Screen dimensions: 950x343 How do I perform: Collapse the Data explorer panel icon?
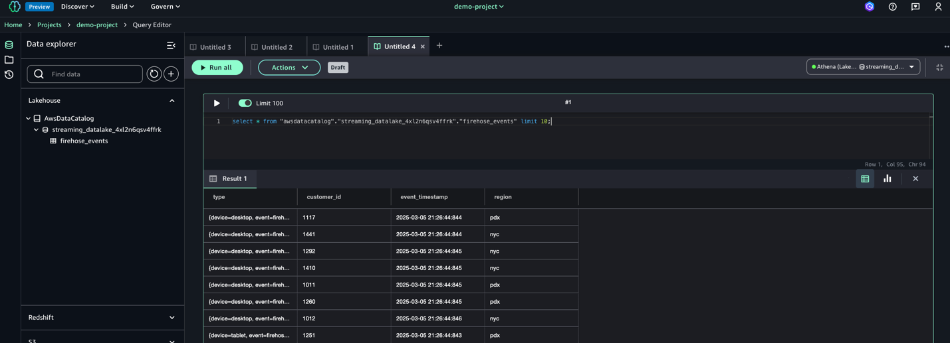tap(171, 45)
